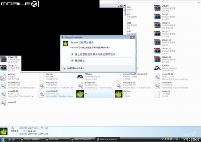Viewport: 201px width, 142px height.
Task: Close the Microsoft Windows error dialog
Action: tap(133, 38)
